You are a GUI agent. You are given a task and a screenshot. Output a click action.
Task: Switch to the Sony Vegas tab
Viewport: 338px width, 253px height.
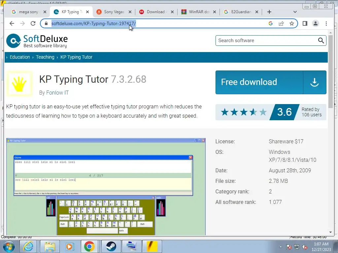point(111,12)
